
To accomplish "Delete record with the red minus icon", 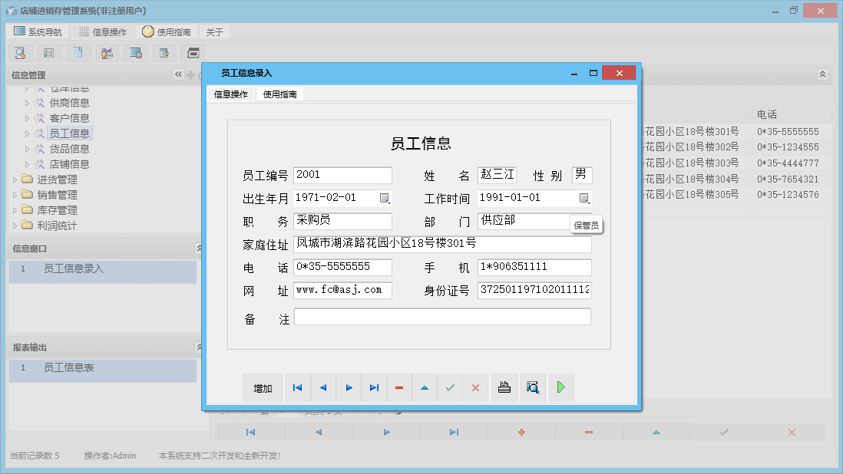I will click(398, 387).
